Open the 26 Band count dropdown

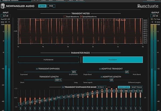pyautogui.click(x=102, y=87)
